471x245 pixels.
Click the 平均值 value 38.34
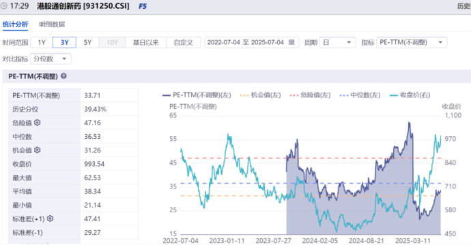tap(93, 191)
